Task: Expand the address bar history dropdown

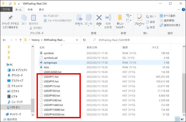Action: (x=77, y=40)
